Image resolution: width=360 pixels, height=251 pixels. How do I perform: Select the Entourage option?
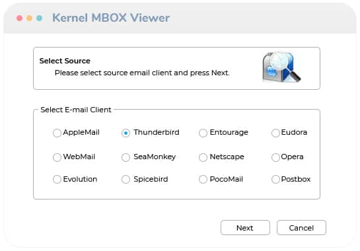[x=203, y=133]
